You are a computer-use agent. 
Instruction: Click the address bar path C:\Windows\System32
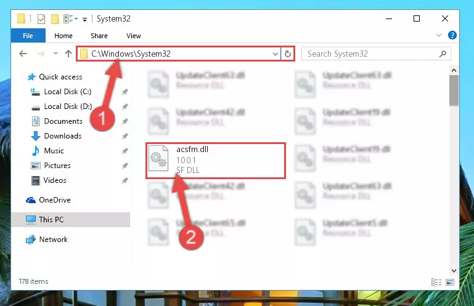pyautogui.click(x=131, y=54)
